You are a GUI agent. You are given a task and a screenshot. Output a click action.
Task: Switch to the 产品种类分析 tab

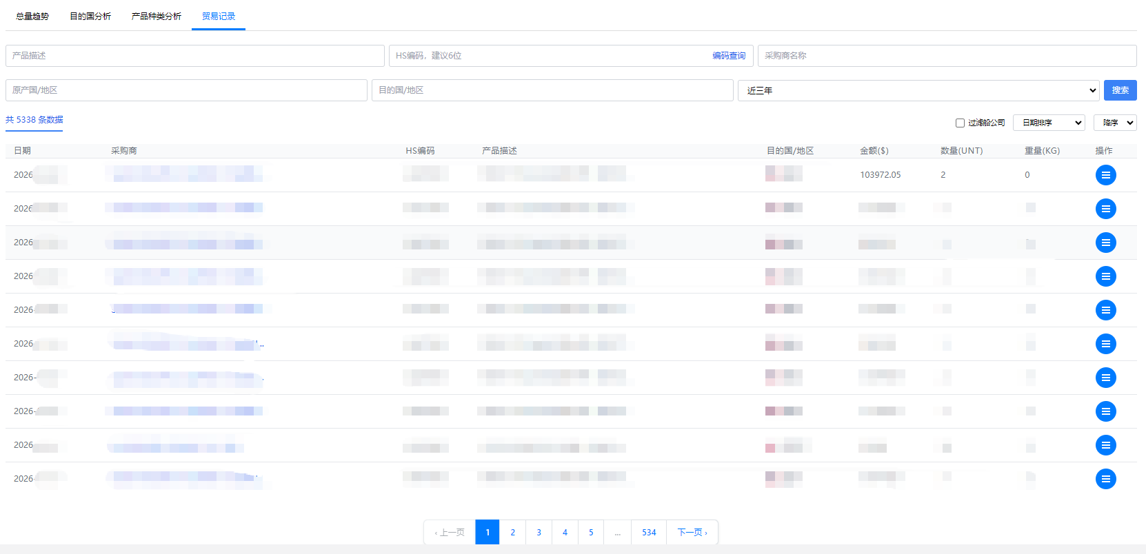click(157, 16)
